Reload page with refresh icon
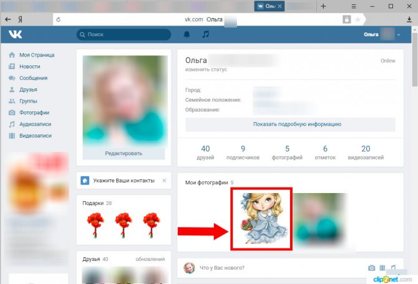The width and height of the screenshot is (418, 284). (x=59, y=19)
